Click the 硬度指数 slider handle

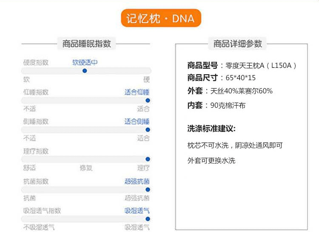(x=85, y=71)
